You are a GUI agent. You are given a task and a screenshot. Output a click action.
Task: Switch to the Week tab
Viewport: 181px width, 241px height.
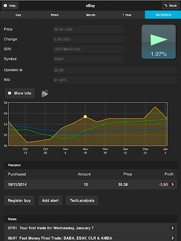(x=54, y=15)
